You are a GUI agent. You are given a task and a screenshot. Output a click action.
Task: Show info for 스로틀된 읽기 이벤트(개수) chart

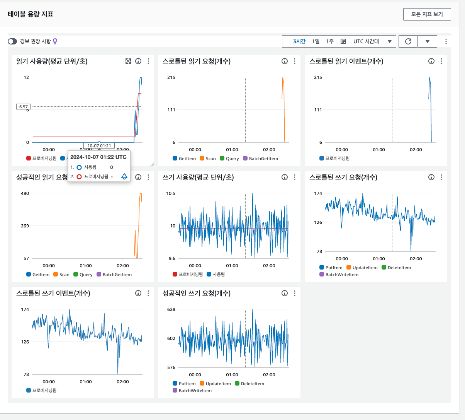pos(431,61)
